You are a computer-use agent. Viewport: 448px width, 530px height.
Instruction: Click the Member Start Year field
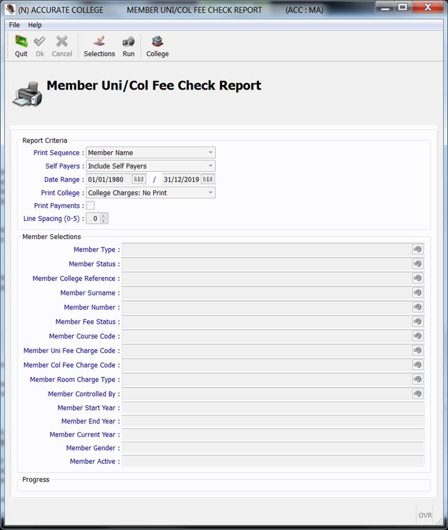click(x=272, y=408)
